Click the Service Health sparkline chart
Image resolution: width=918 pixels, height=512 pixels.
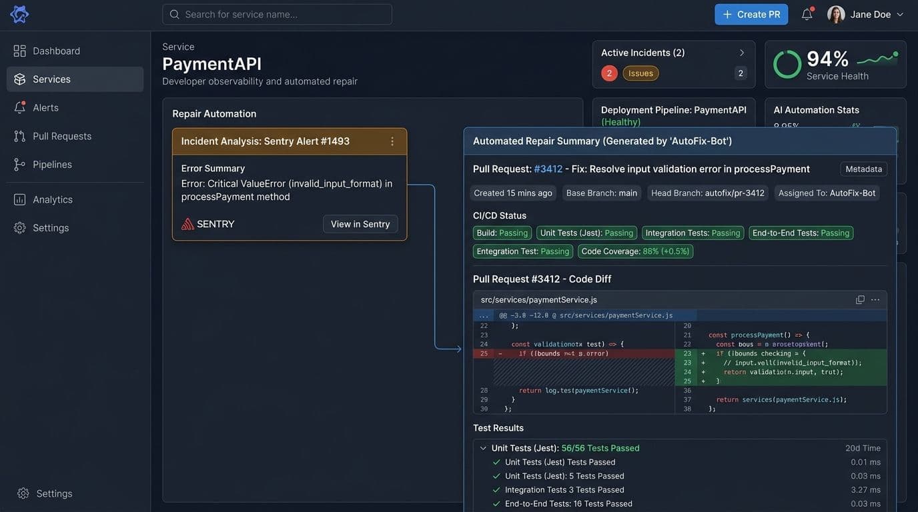pyautogui.click(x=877, y=59)
